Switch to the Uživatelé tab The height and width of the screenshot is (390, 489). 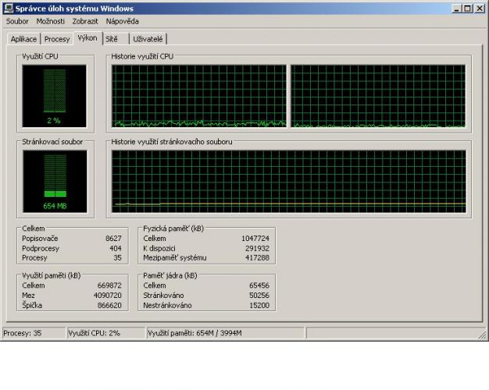point(148,39)
